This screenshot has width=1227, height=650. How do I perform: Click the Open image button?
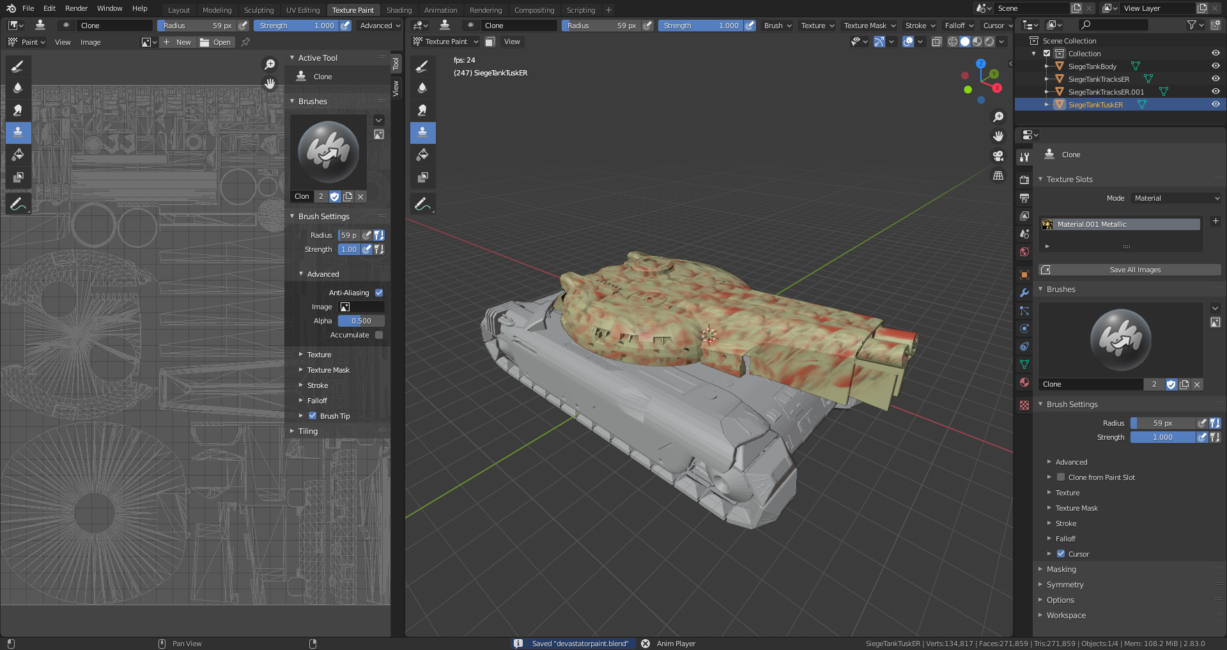(x=216, y=42)
